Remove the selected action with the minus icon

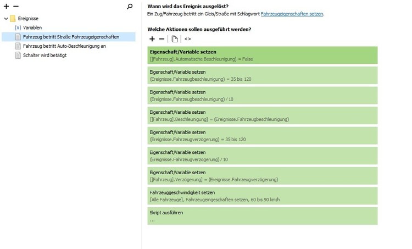tap(162, 39)
